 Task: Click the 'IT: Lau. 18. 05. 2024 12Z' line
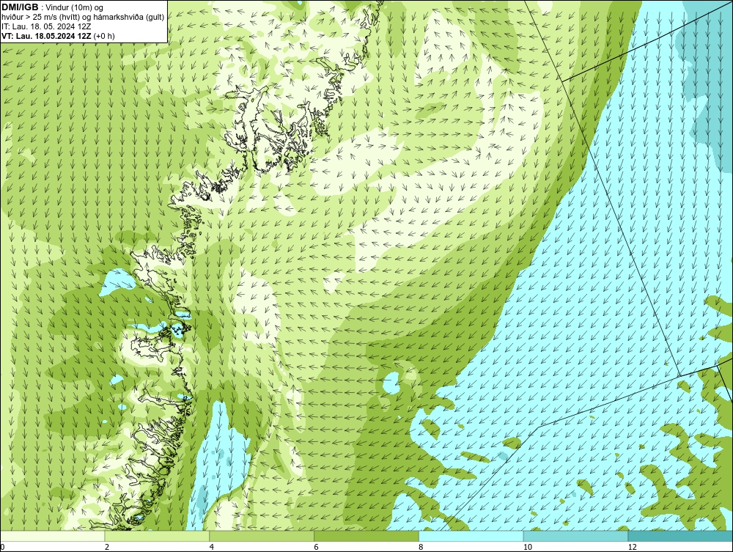(46, 26)
